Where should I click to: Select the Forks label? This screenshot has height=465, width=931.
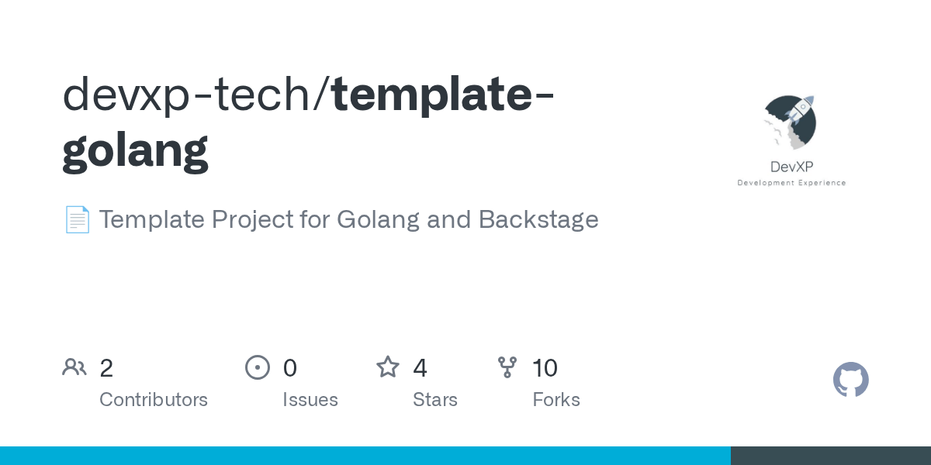[556, 400]
